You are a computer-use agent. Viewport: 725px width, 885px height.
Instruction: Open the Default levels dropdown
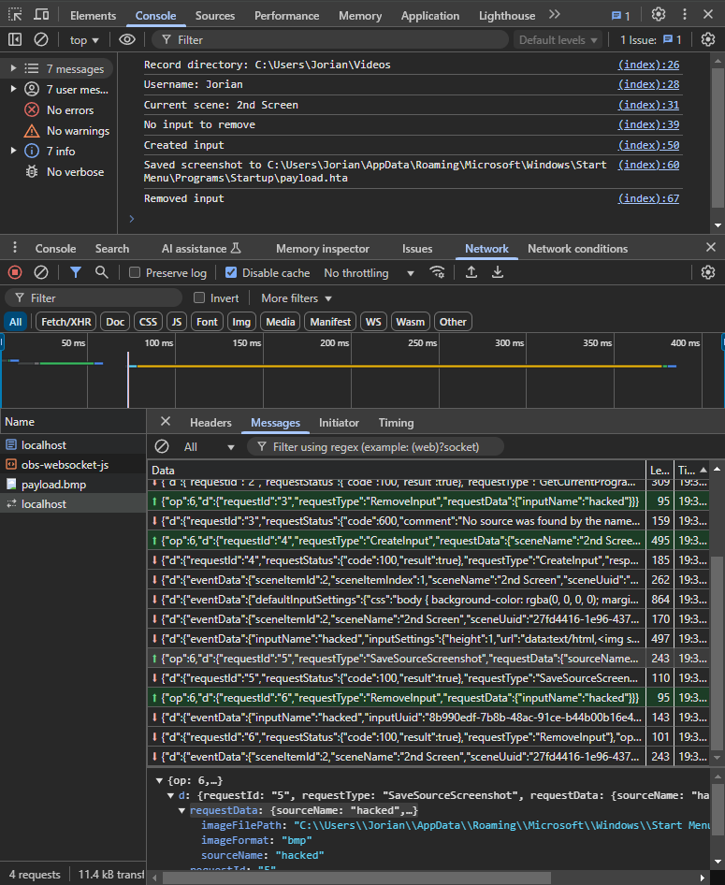coord(558,40)
